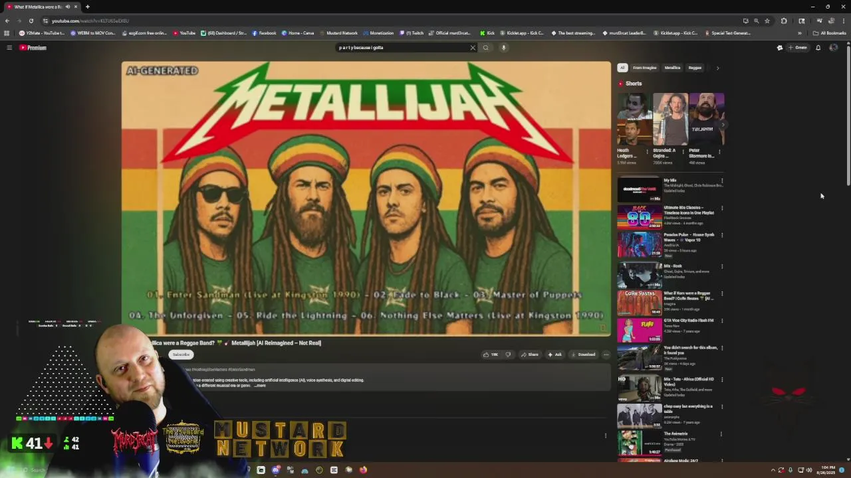Close the What if Metallica browser tab
The width and height of the screenshot is (851, 478).
tap(76, 7)
